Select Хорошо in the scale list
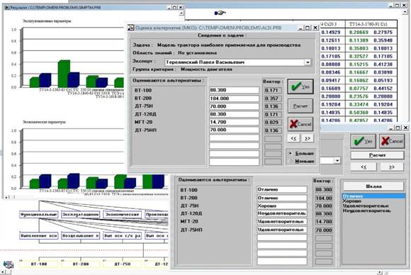Screen dimensions: 411x275 pos(352,201)
